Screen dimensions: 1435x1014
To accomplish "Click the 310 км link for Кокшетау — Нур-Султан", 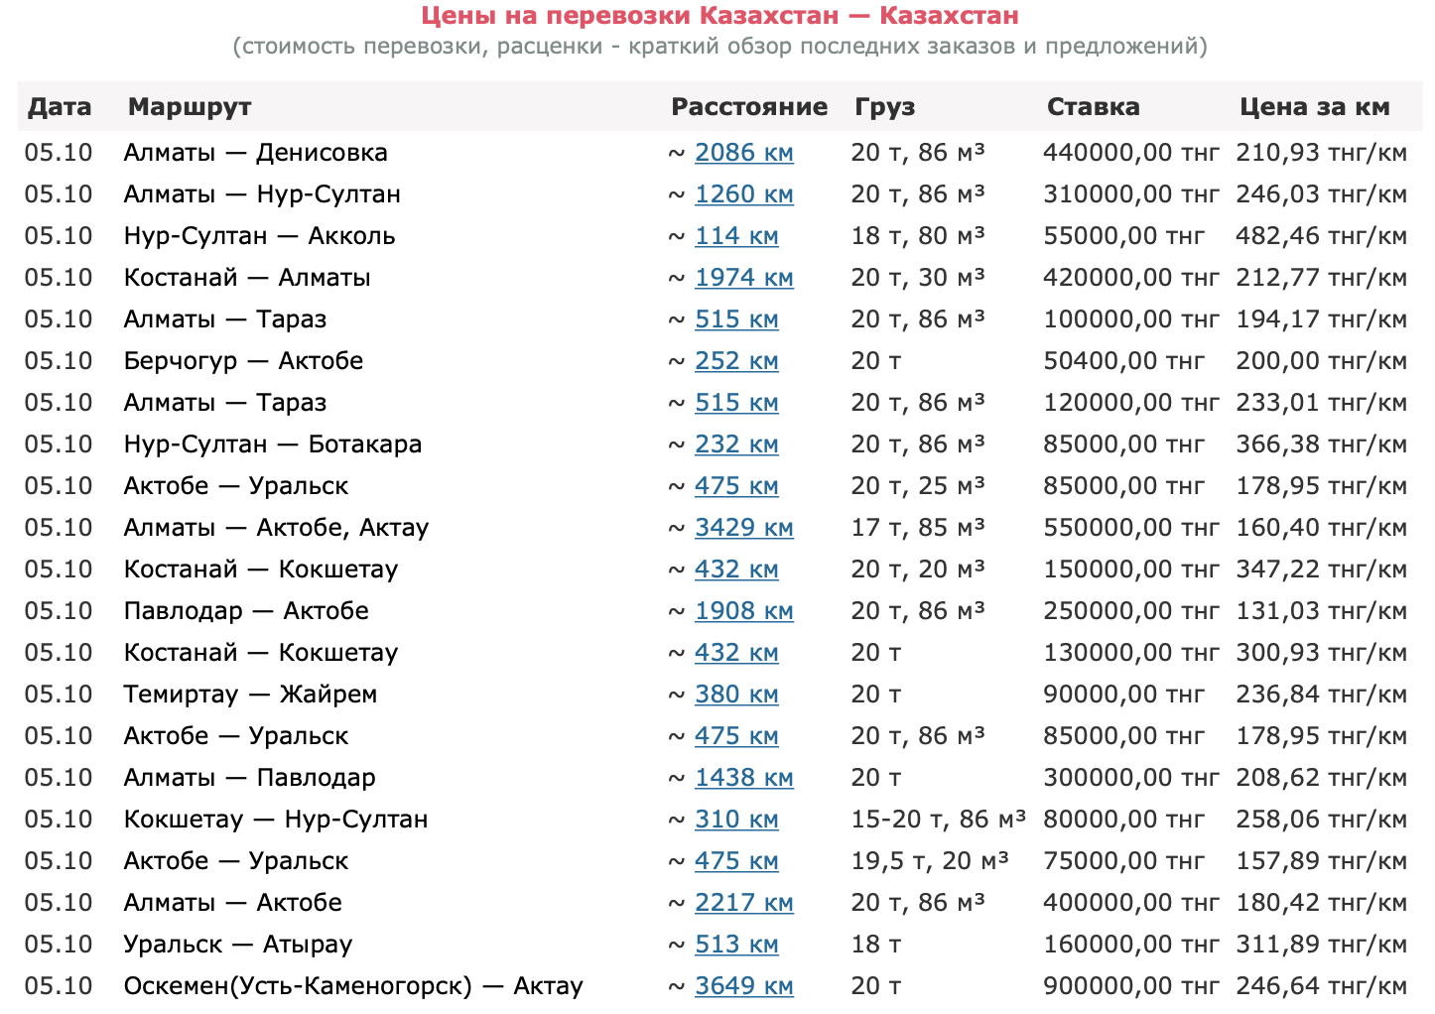I will 736,820.
